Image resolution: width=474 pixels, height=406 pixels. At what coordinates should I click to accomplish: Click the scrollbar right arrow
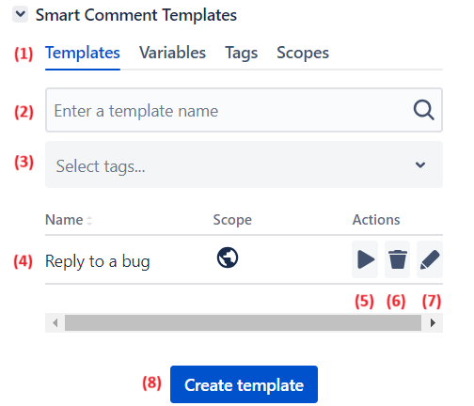tap(433, 322)
